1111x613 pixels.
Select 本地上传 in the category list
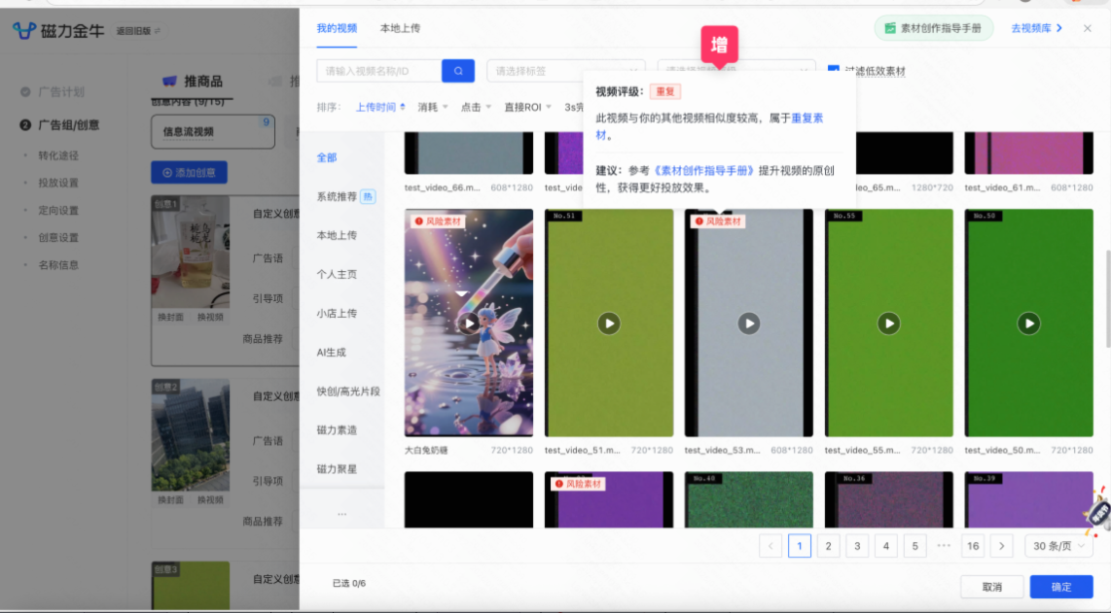[337, 235]
